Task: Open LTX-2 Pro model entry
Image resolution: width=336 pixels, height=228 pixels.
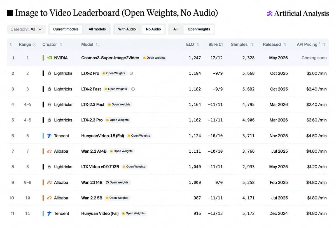Action: 90,73
